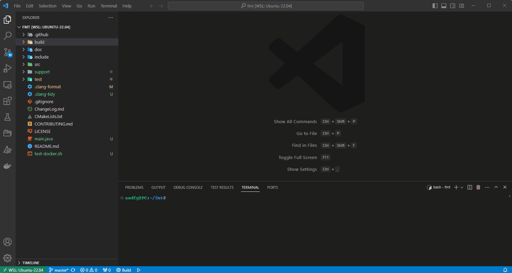Collapse the FMT project root
Viewport: 512px width, 273px height.
[x=19, y=27]
